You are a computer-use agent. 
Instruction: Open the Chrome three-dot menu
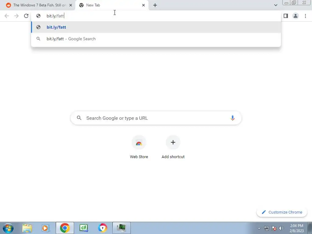(x=305, y=16)
